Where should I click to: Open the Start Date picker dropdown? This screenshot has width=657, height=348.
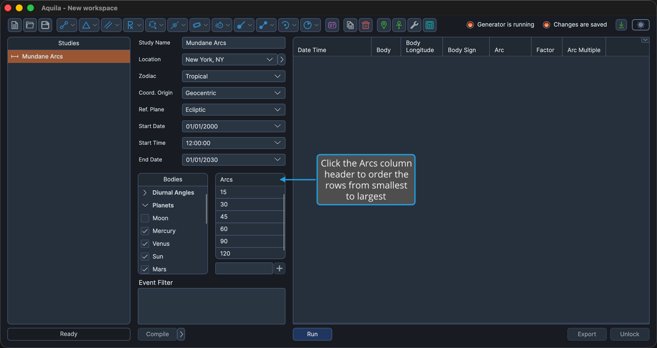pyautogui.click(x=278, y=126)
